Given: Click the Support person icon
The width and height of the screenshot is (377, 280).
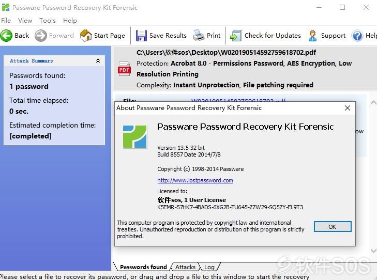Looking at the screenshot, I should tap(312, 36).
